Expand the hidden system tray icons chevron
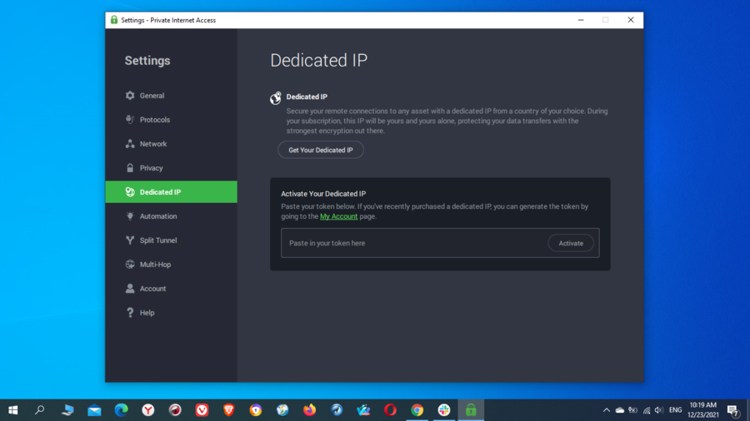750x421 pixels. click(x=607, y=410)
